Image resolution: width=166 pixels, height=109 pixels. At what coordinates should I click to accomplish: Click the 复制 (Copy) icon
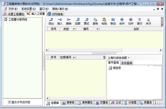click(x=95, y=21)
